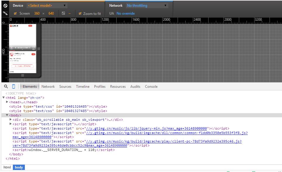Open the common-f1dd0b3350e5b553f3f8.js link

coord(167,133)
